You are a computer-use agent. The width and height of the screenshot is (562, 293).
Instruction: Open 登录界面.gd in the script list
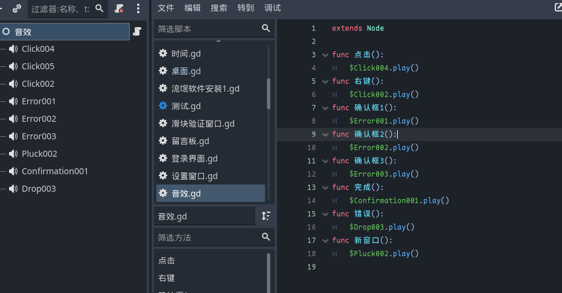tap(194, 159)
